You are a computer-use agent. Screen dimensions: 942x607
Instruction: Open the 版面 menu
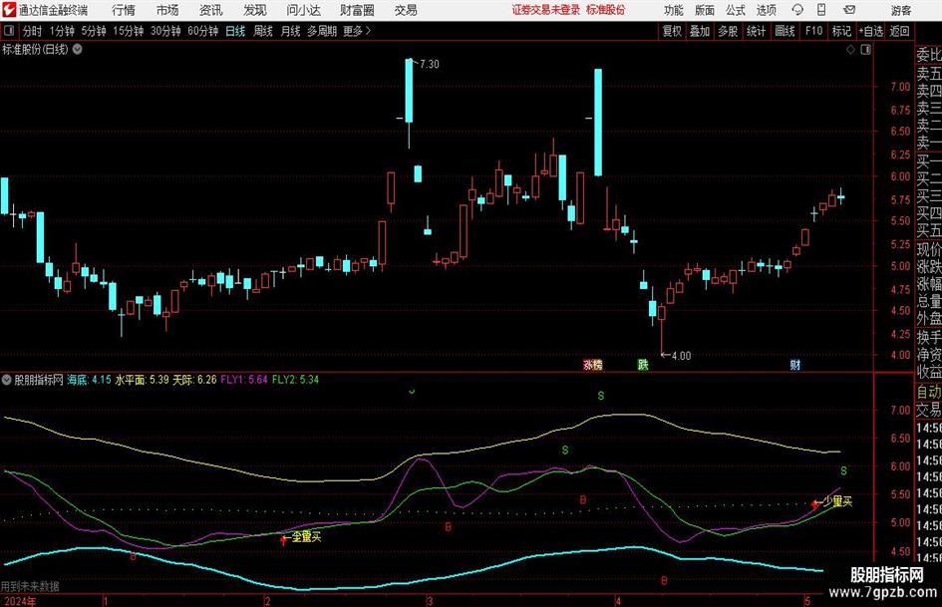pos(705,10)
